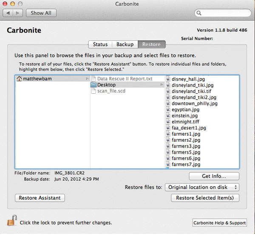Viewport: 255px width, 235px height.
Task: Click the magnifying glass search icon
Action: point(199,13)
